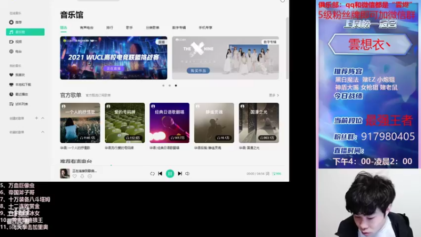Viewport: 421px width, 237px height.
Task: Open 静谧灵魂 playlist cover
Action: pos(214,123)
